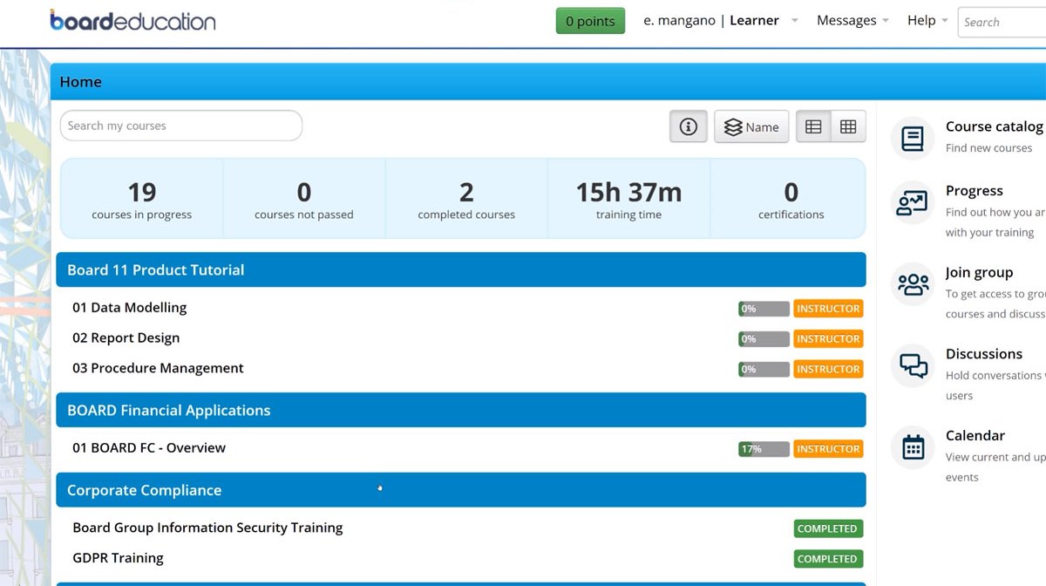Open the GDPR Training course
This screenshot has height=586, width=1046.
point(118,558)
